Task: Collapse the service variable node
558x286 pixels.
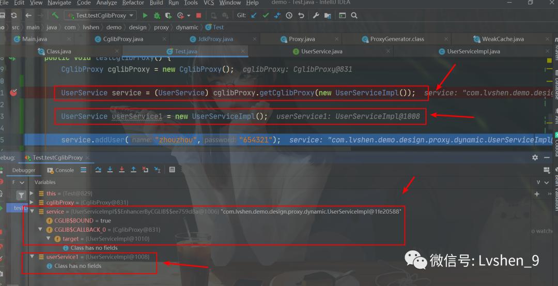Action: [x=32, y=212]
